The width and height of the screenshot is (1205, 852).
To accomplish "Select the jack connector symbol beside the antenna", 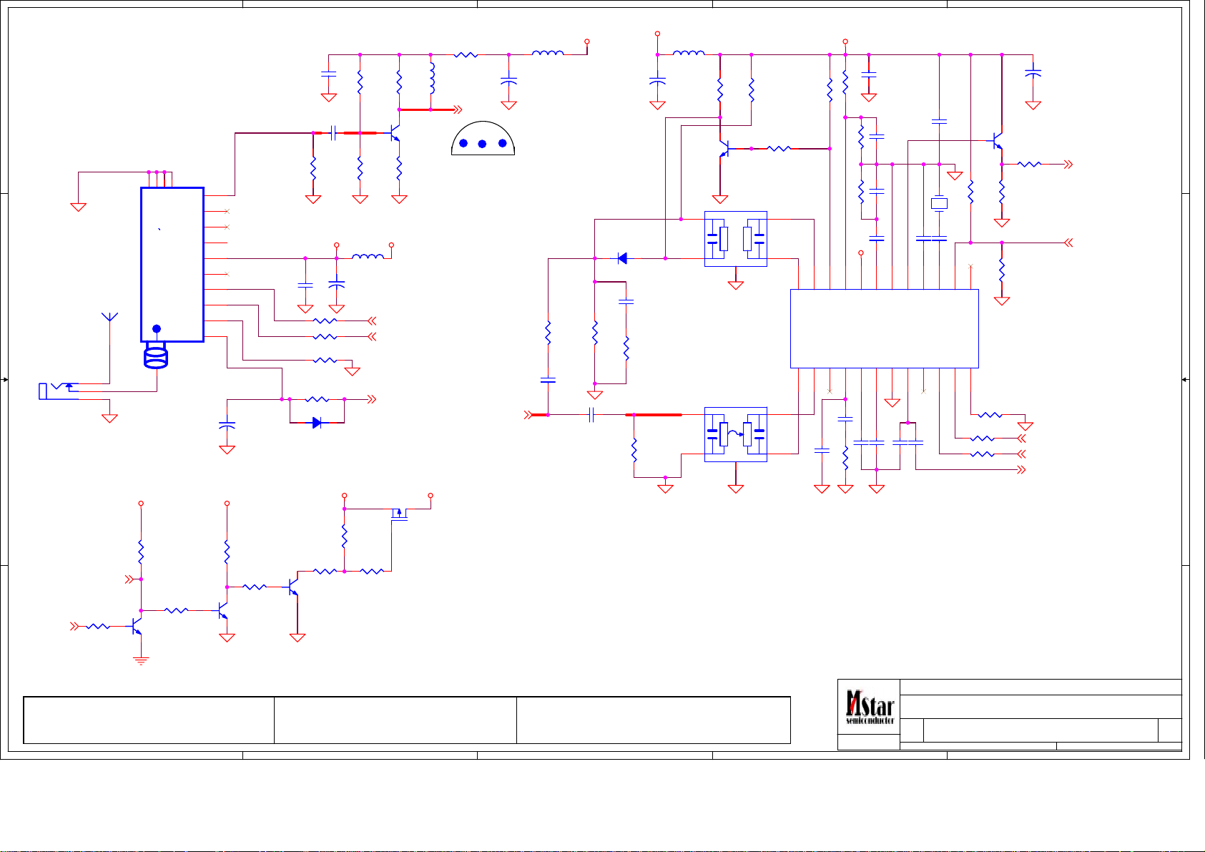I will [57, 391].
